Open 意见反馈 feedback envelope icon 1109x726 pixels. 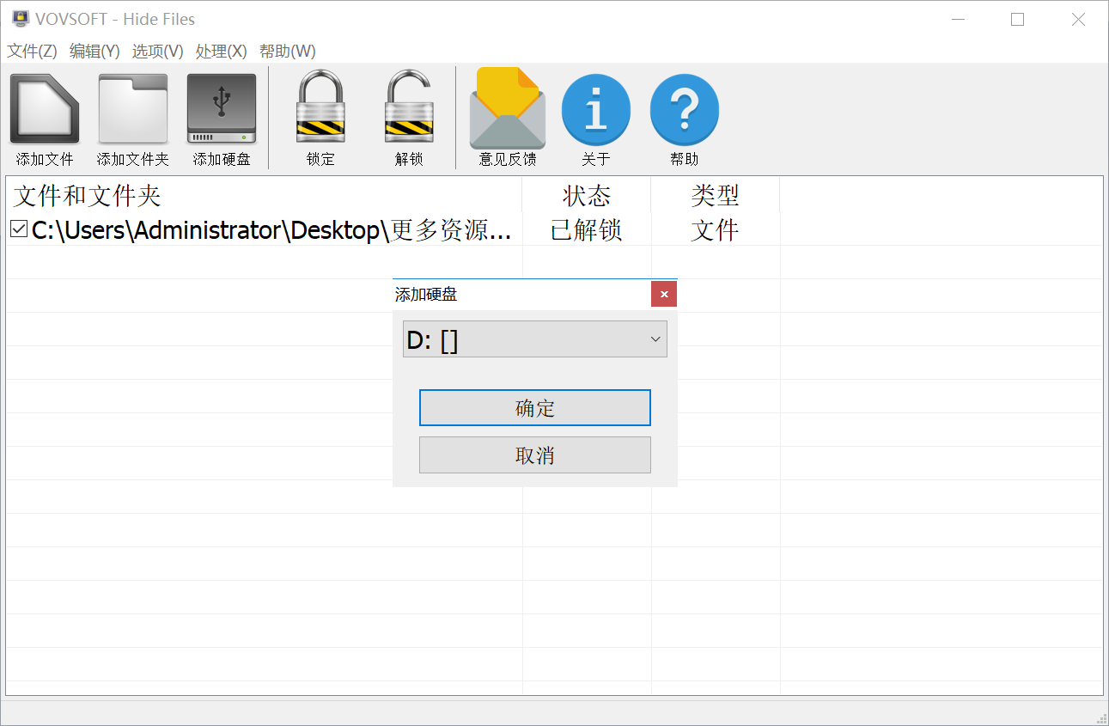click(x=507, y=107)
